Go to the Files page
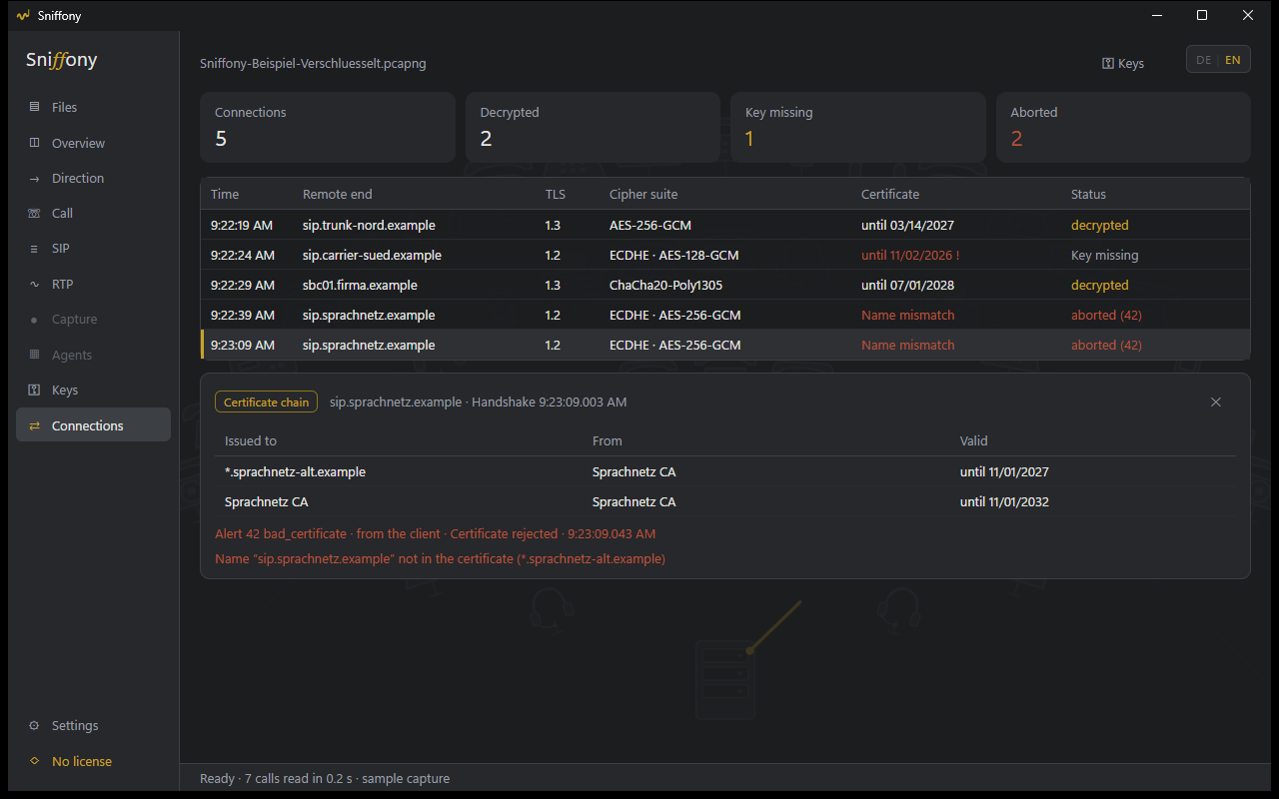Image resolution: width=1279 pixels, height=799 pixels. (93, 107)
